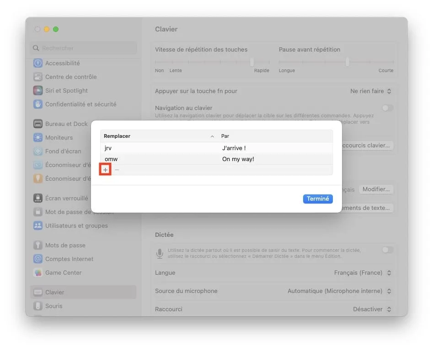
Task: Open Écran verrouillé lock icon
Action: [x=38, y=198]
